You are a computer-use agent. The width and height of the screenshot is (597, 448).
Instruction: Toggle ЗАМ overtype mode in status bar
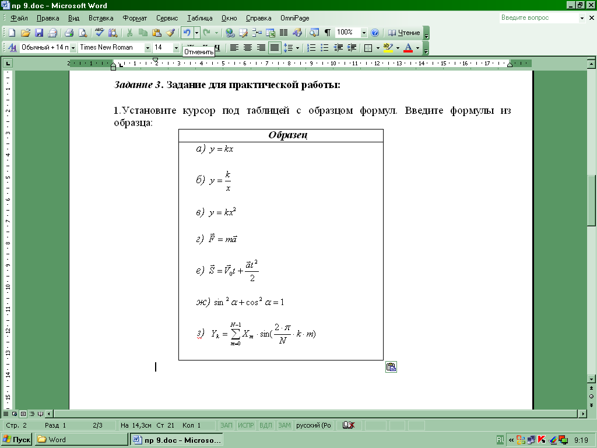click(284, 425)
